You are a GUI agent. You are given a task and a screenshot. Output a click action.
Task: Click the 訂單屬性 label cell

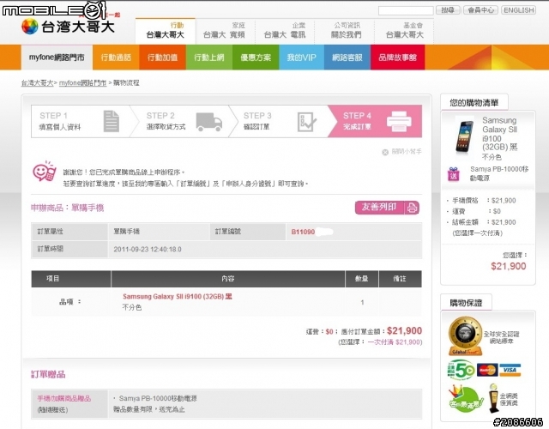[69, 232]
